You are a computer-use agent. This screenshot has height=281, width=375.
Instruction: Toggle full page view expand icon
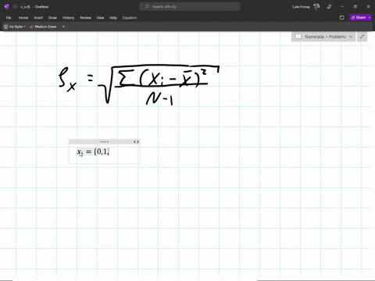(x=362, y=37)
